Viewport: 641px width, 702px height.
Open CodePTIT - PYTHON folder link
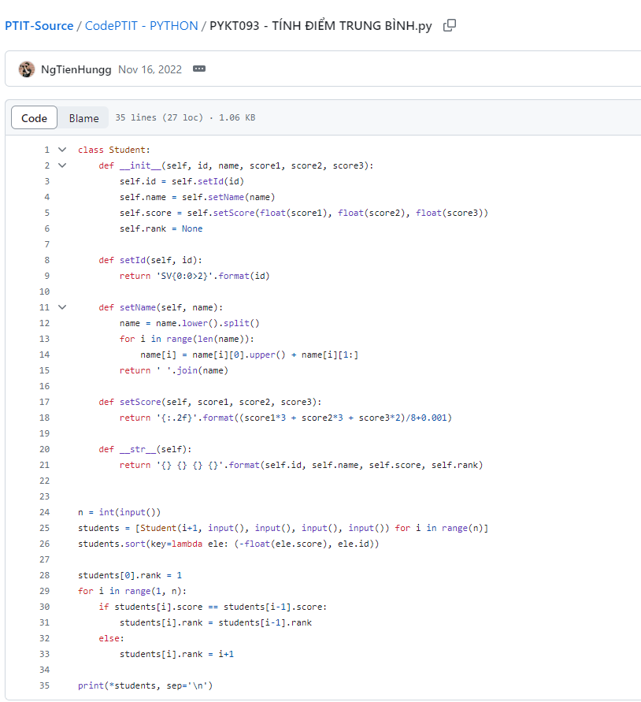click(x=142, y=25)
